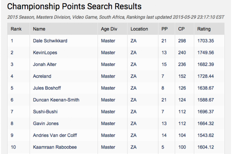Select Gavin Jones in the rankings
This screenshot has width=232, height=154.
(x=46, y=124)
